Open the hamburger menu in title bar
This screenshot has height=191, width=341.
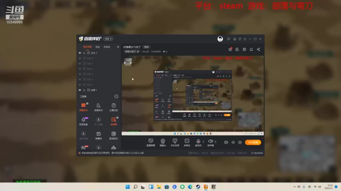[x=245, y=39]
